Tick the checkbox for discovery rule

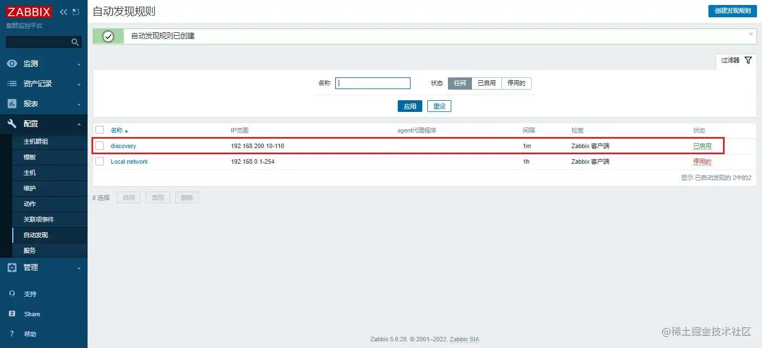tap(100, 146)
